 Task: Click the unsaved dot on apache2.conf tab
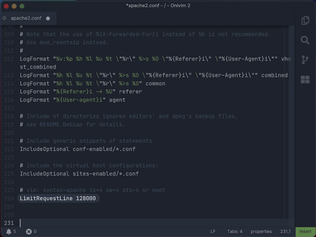tap(48, 18)
